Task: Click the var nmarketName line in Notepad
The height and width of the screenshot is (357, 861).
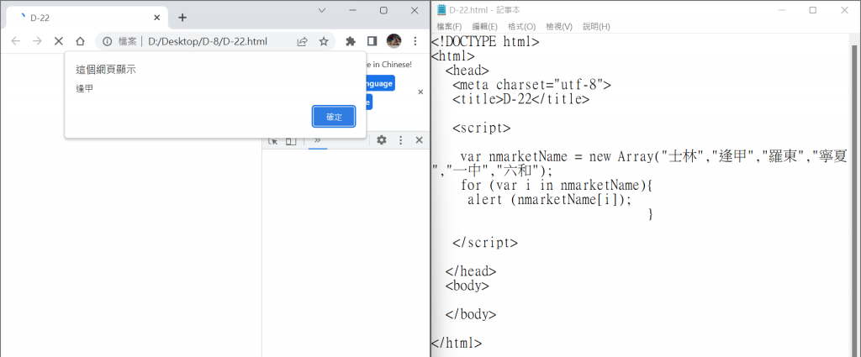Action: [x=654, y=156]
